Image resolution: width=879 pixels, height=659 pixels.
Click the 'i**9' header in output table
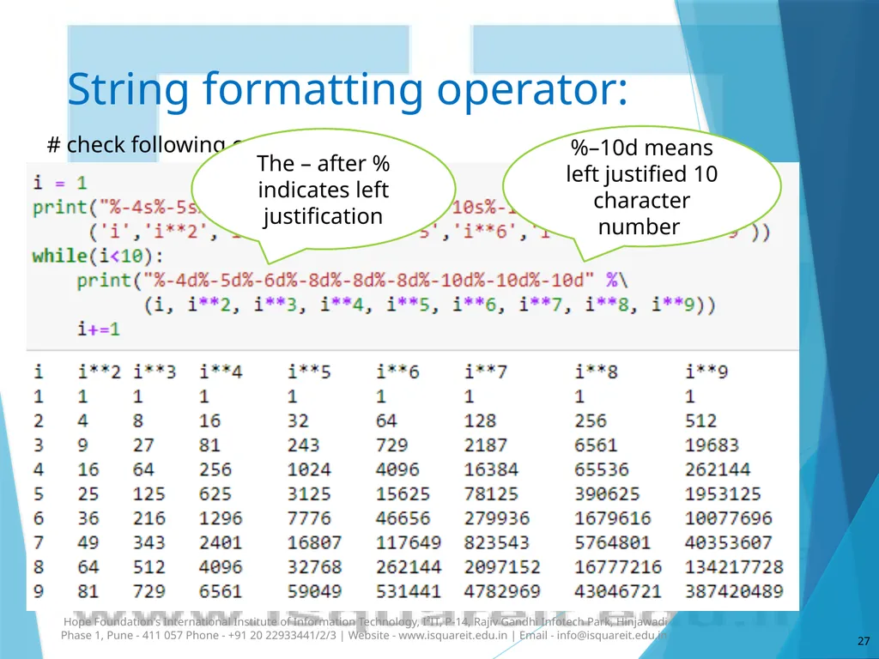(x=706, y=372)
